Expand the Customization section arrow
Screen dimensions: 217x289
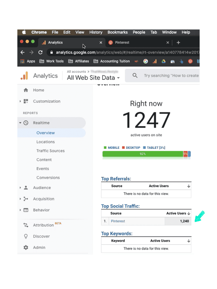tap(20, 101)
